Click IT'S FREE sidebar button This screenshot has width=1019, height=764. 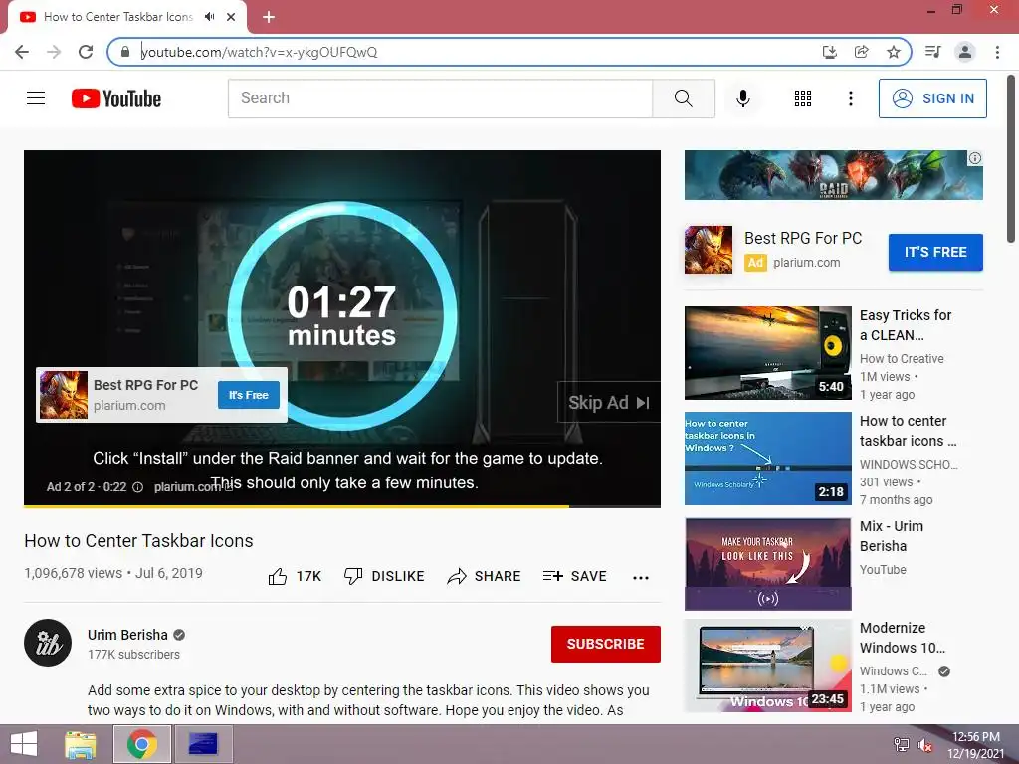pos(935,252)
